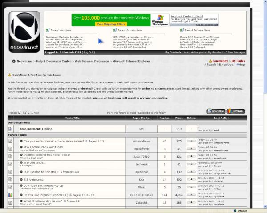Click the Announcement row document icon
Image resolution: width=267 pixels, height=213 pixels.
coord(10,129)
